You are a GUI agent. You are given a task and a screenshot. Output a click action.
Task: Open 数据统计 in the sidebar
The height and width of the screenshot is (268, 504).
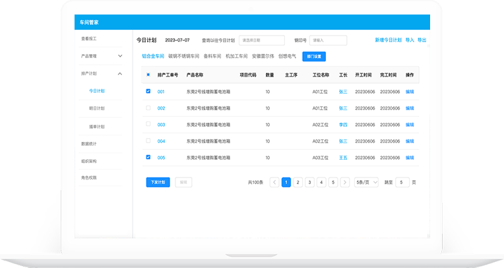point(88,143)
